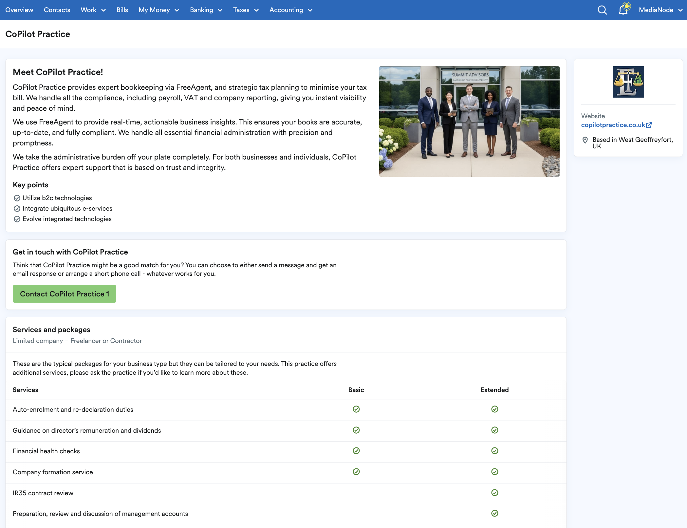Viewport: 687px width, 528px height.
Task: Click Extended tick for IR35 contract review
Action: click(495, 493)
